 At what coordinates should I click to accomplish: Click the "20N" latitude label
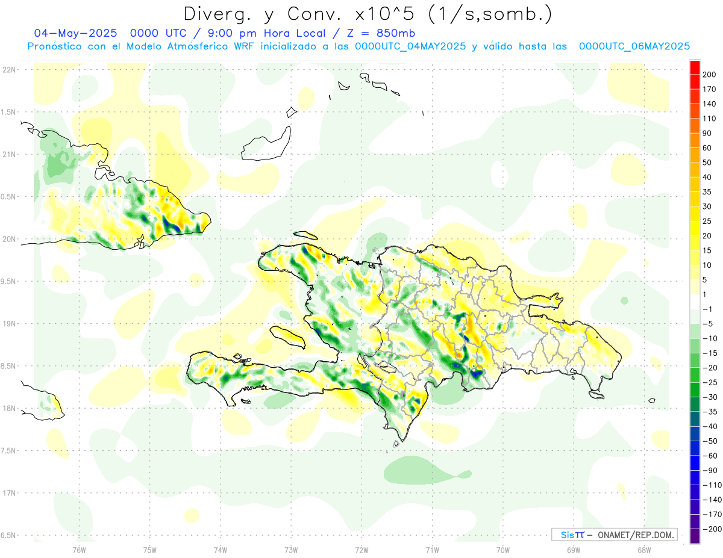tap(9, 239)
